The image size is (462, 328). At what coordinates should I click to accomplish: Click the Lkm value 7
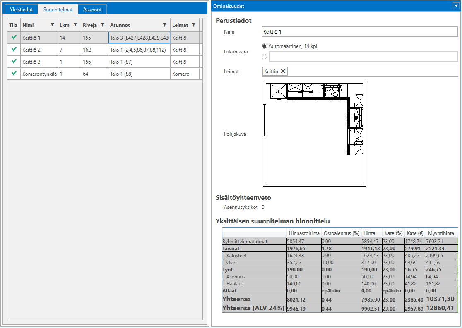click(x=61, y=50)
